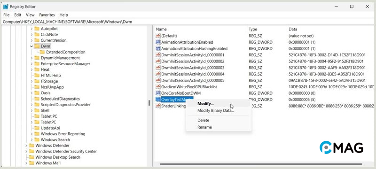Image resolution: width=376 pixels, height=169 pixels.
Task: Expand the ScriptedDiagnosticsProvider key
Action: 31,105
